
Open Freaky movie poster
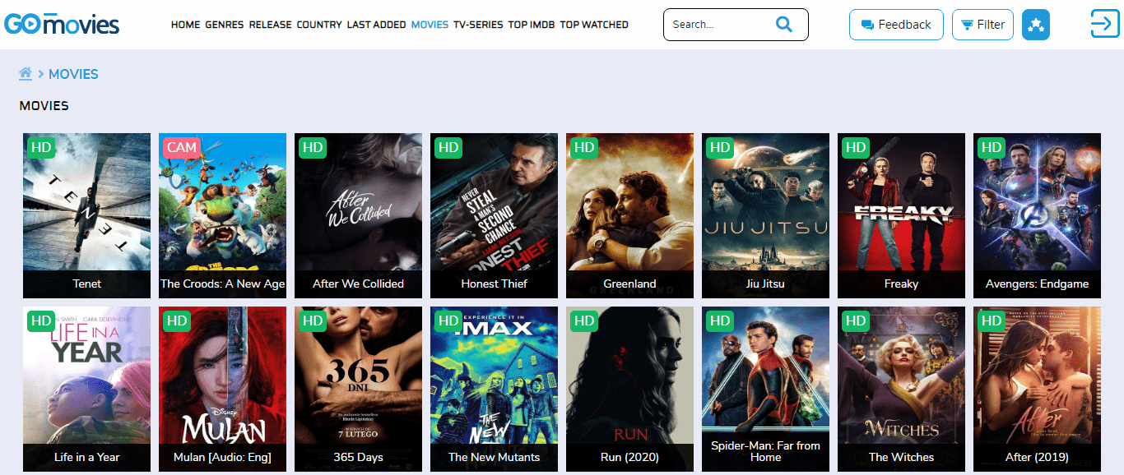click(x=901, y=215)
